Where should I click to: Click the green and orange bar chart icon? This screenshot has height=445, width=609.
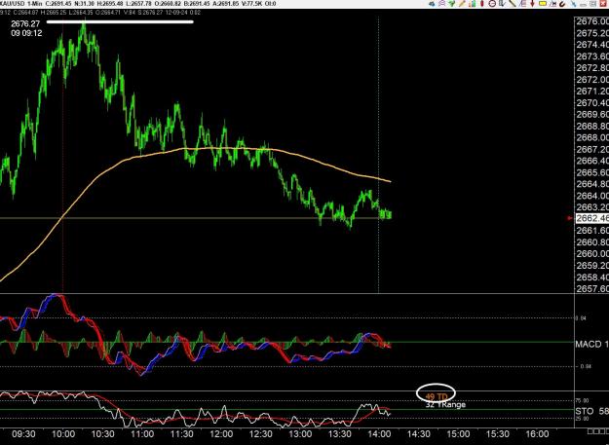coord(473,4)
